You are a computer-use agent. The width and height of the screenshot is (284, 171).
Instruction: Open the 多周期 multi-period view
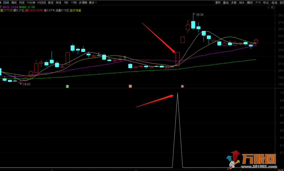click(83, 3)
